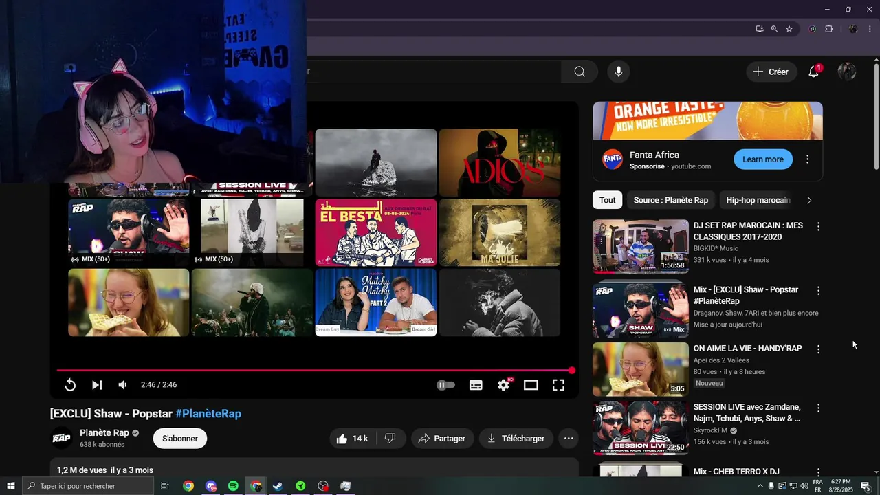Play ON AIME LA VIE - HANDY'RAP
880x495 pixels.
(x=641, y=369)
